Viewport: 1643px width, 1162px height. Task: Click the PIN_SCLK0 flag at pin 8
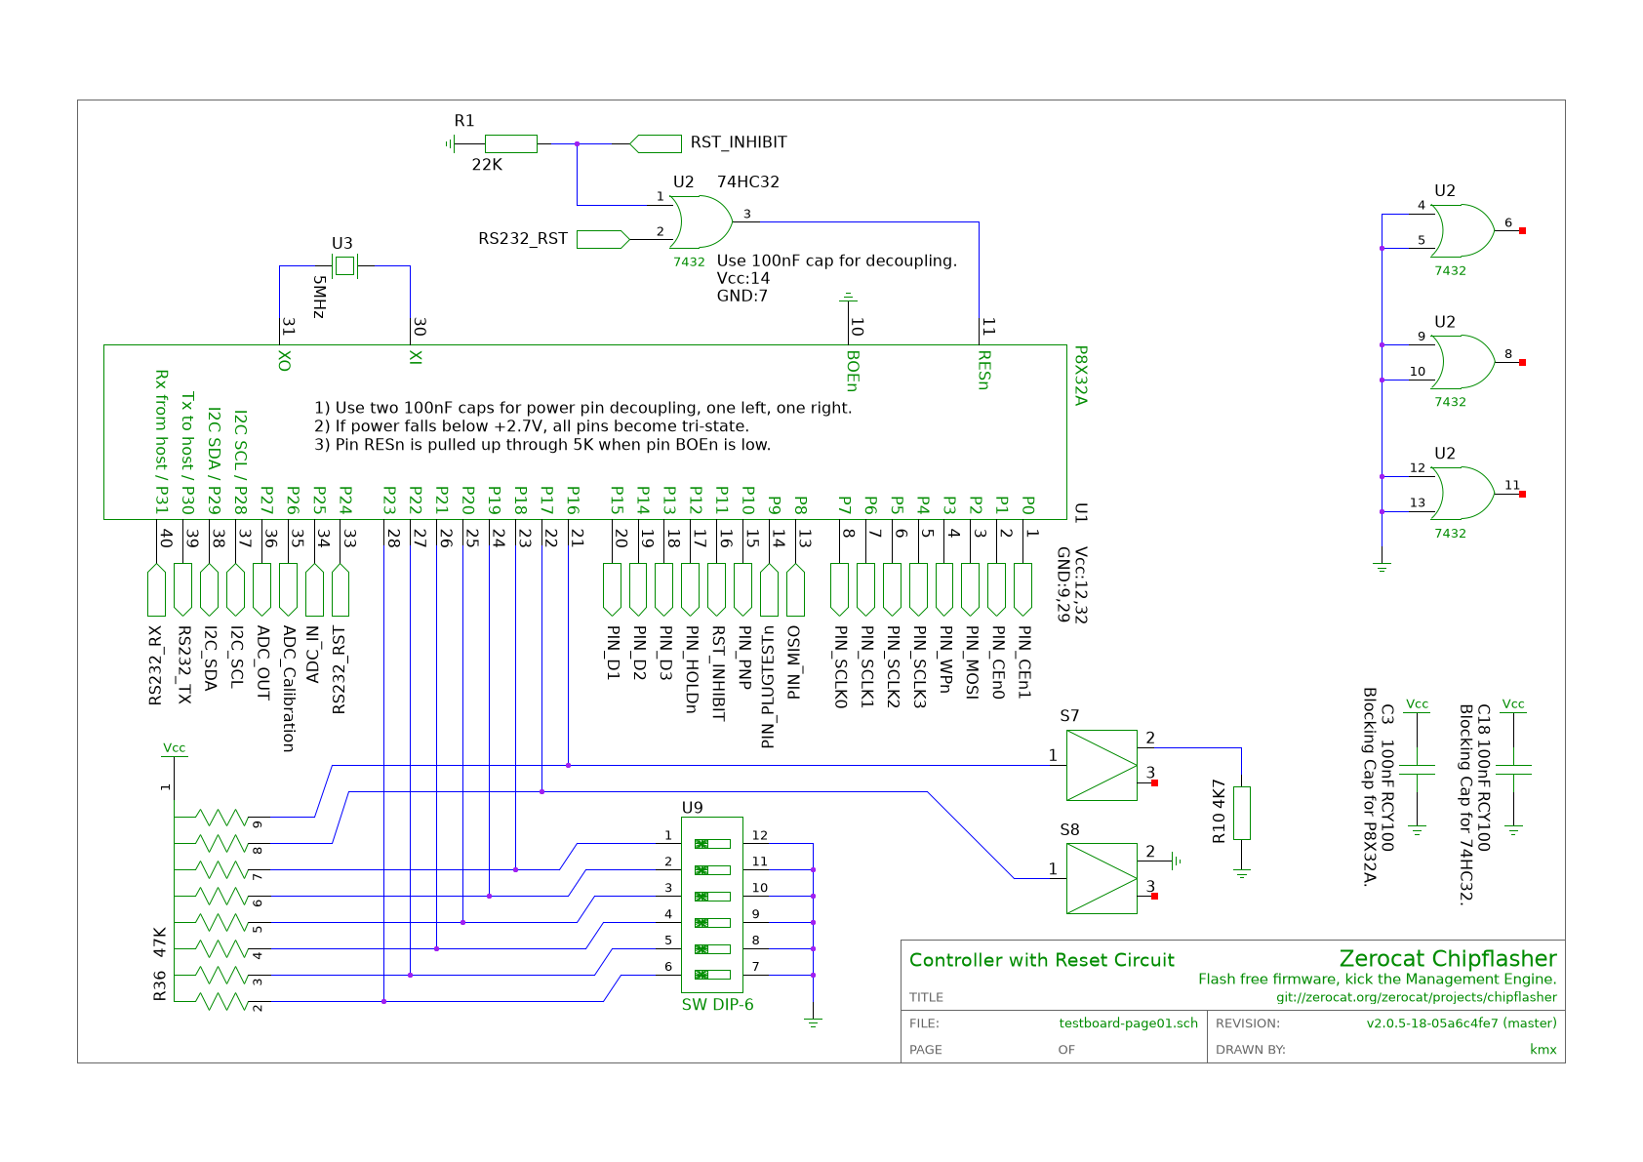pyautogui.click(x=839, y=589)
